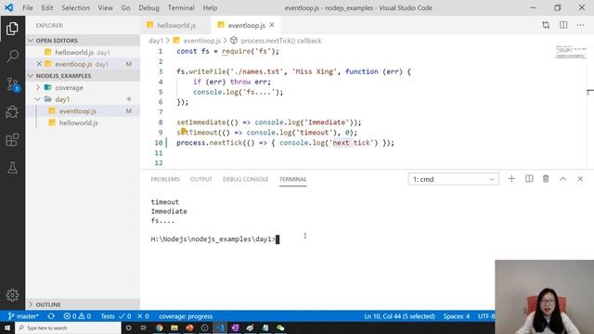The width and height of the screenshot is (594, 334).
Task: Open the Debug view in activity bar
Action: tap(12, 112)
